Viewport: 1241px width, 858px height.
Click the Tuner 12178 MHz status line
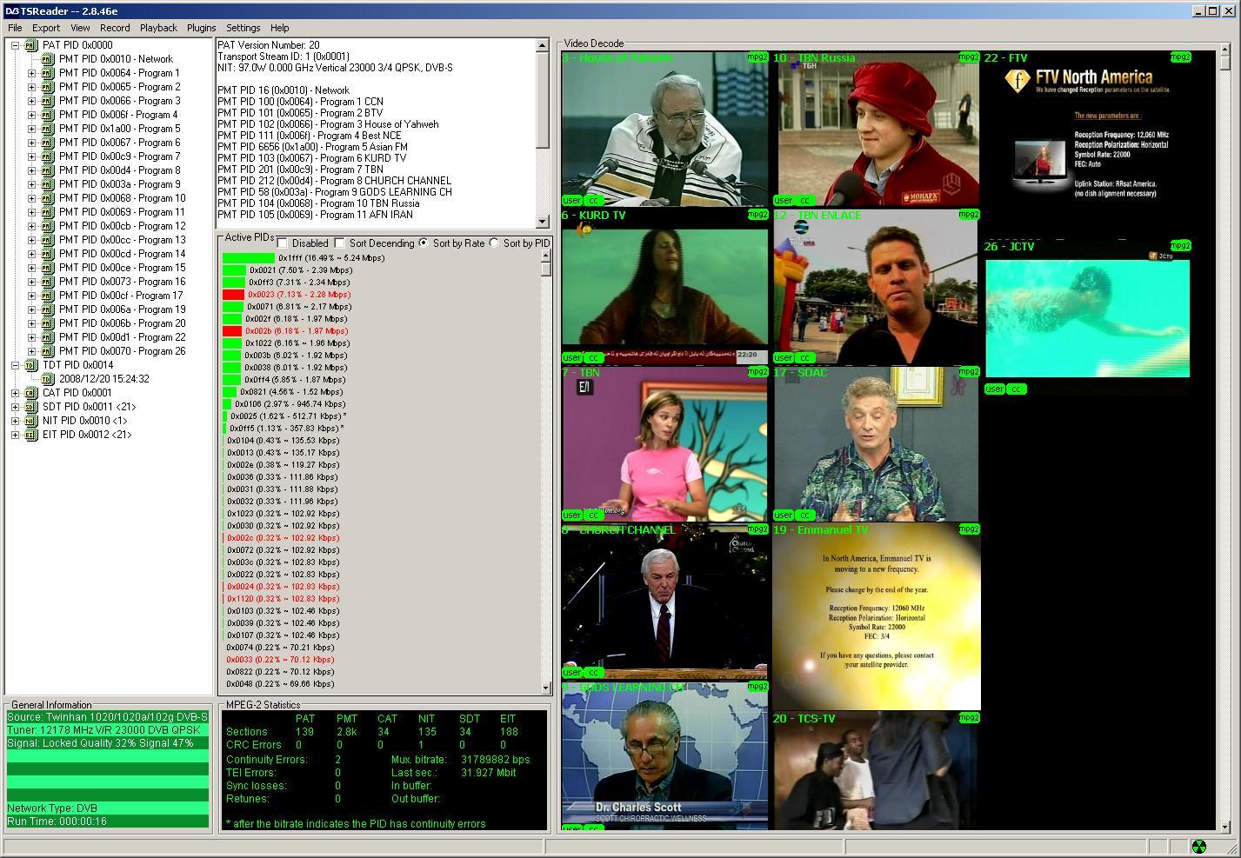pyautogui.click(x=108, y=730)
